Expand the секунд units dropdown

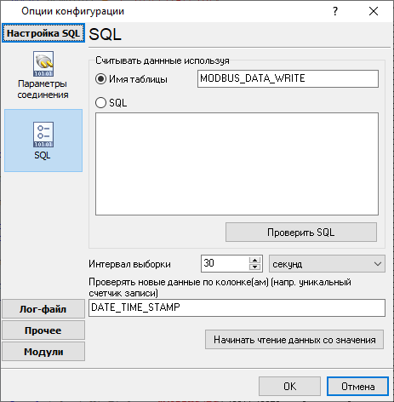click(327, 264)
